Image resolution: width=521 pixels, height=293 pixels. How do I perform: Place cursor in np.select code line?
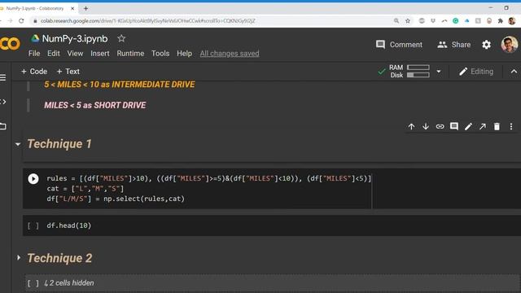116,199
